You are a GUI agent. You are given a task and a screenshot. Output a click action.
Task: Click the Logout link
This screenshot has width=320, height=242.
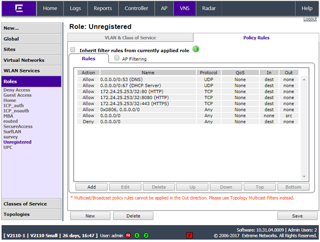pos(310,20)
